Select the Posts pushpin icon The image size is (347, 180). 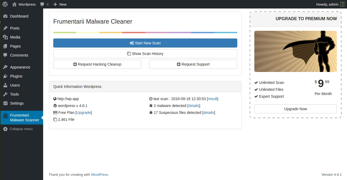5,28
